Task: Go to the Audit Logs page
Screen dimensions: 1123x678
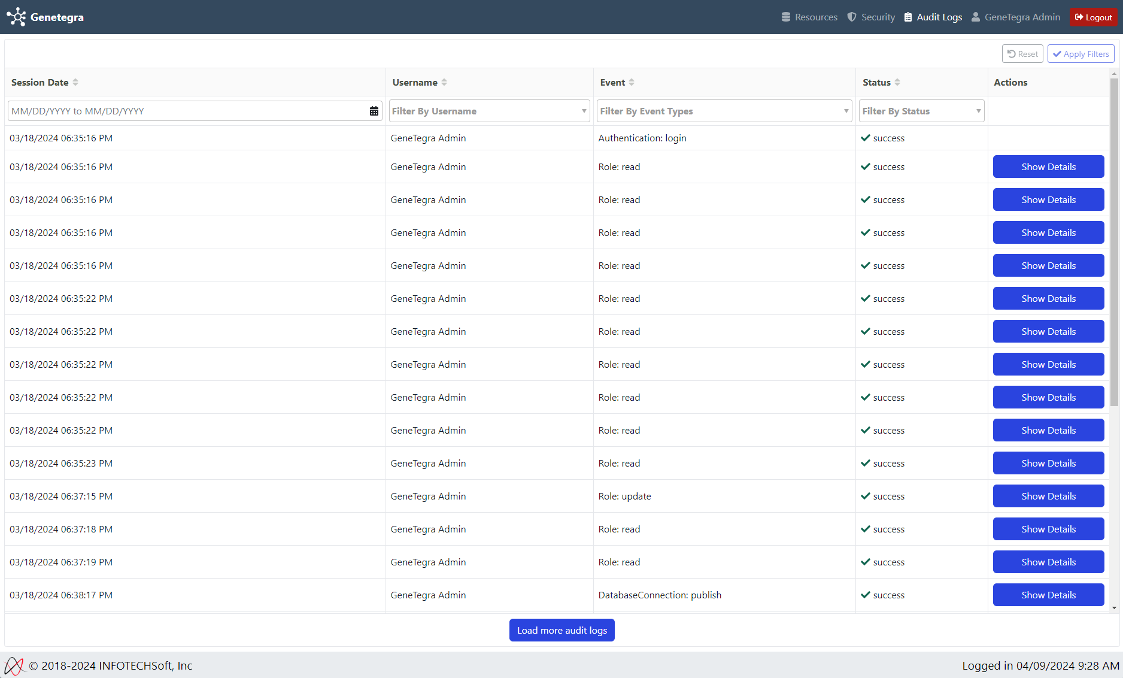Action: click(x=933, y=17)
